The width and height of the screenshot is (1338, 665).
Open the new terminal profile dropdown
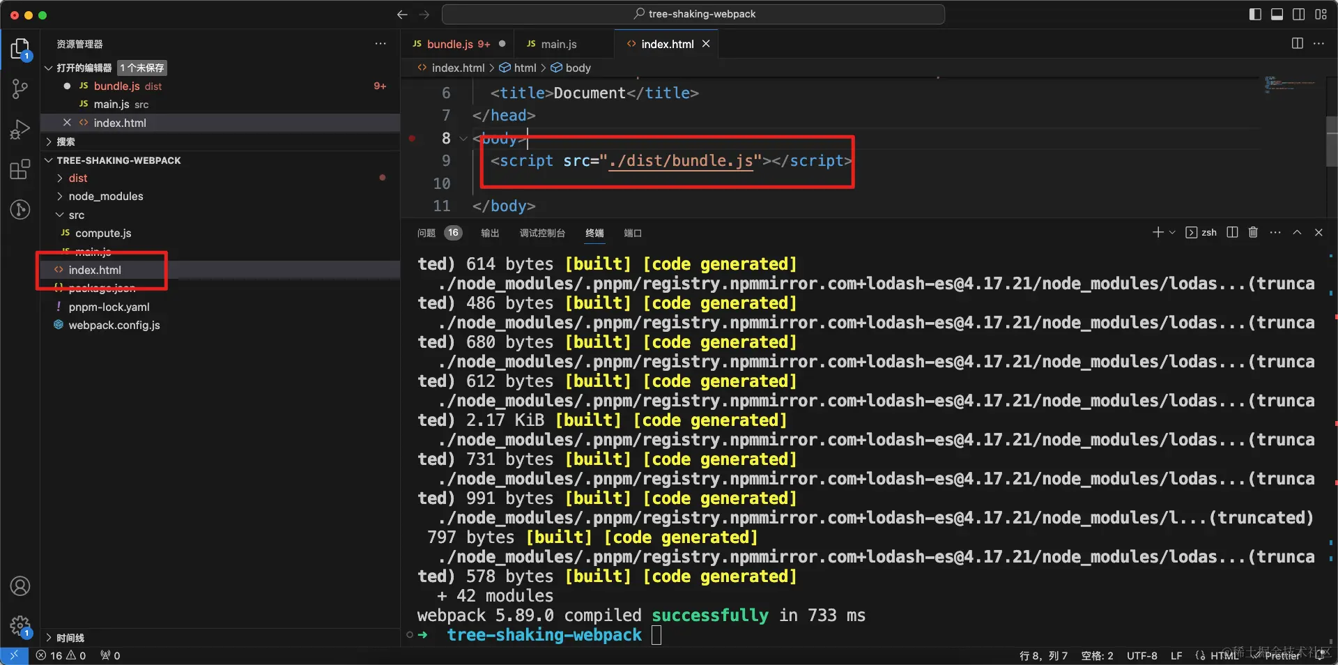coord(1172,232)
